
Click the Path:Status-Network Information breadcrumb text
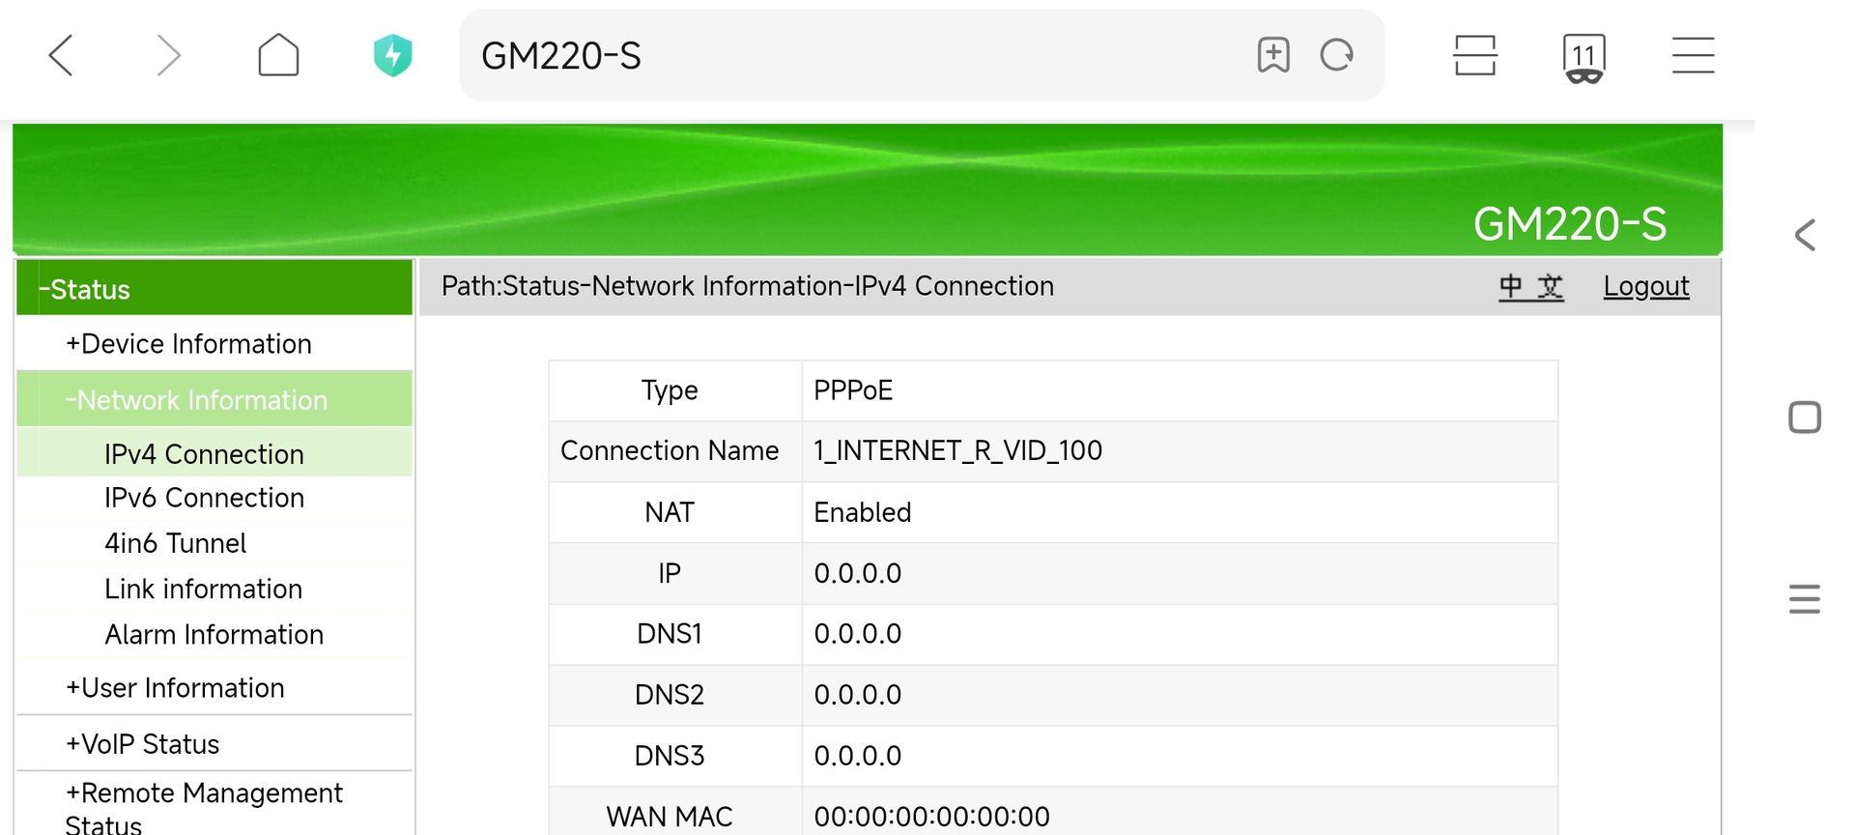[x=748, y=286]
